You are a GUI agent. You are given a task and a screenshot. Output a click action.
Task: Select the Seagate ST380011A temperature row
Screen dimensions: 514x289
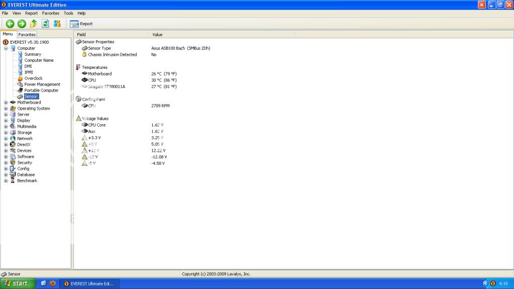129,86
